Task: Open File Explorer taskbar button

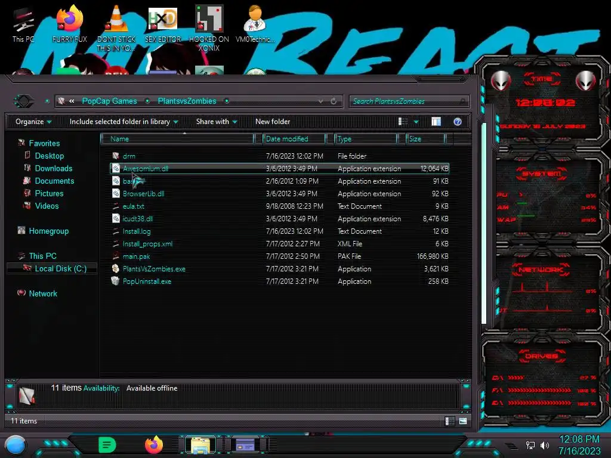Action: point(200,445)
